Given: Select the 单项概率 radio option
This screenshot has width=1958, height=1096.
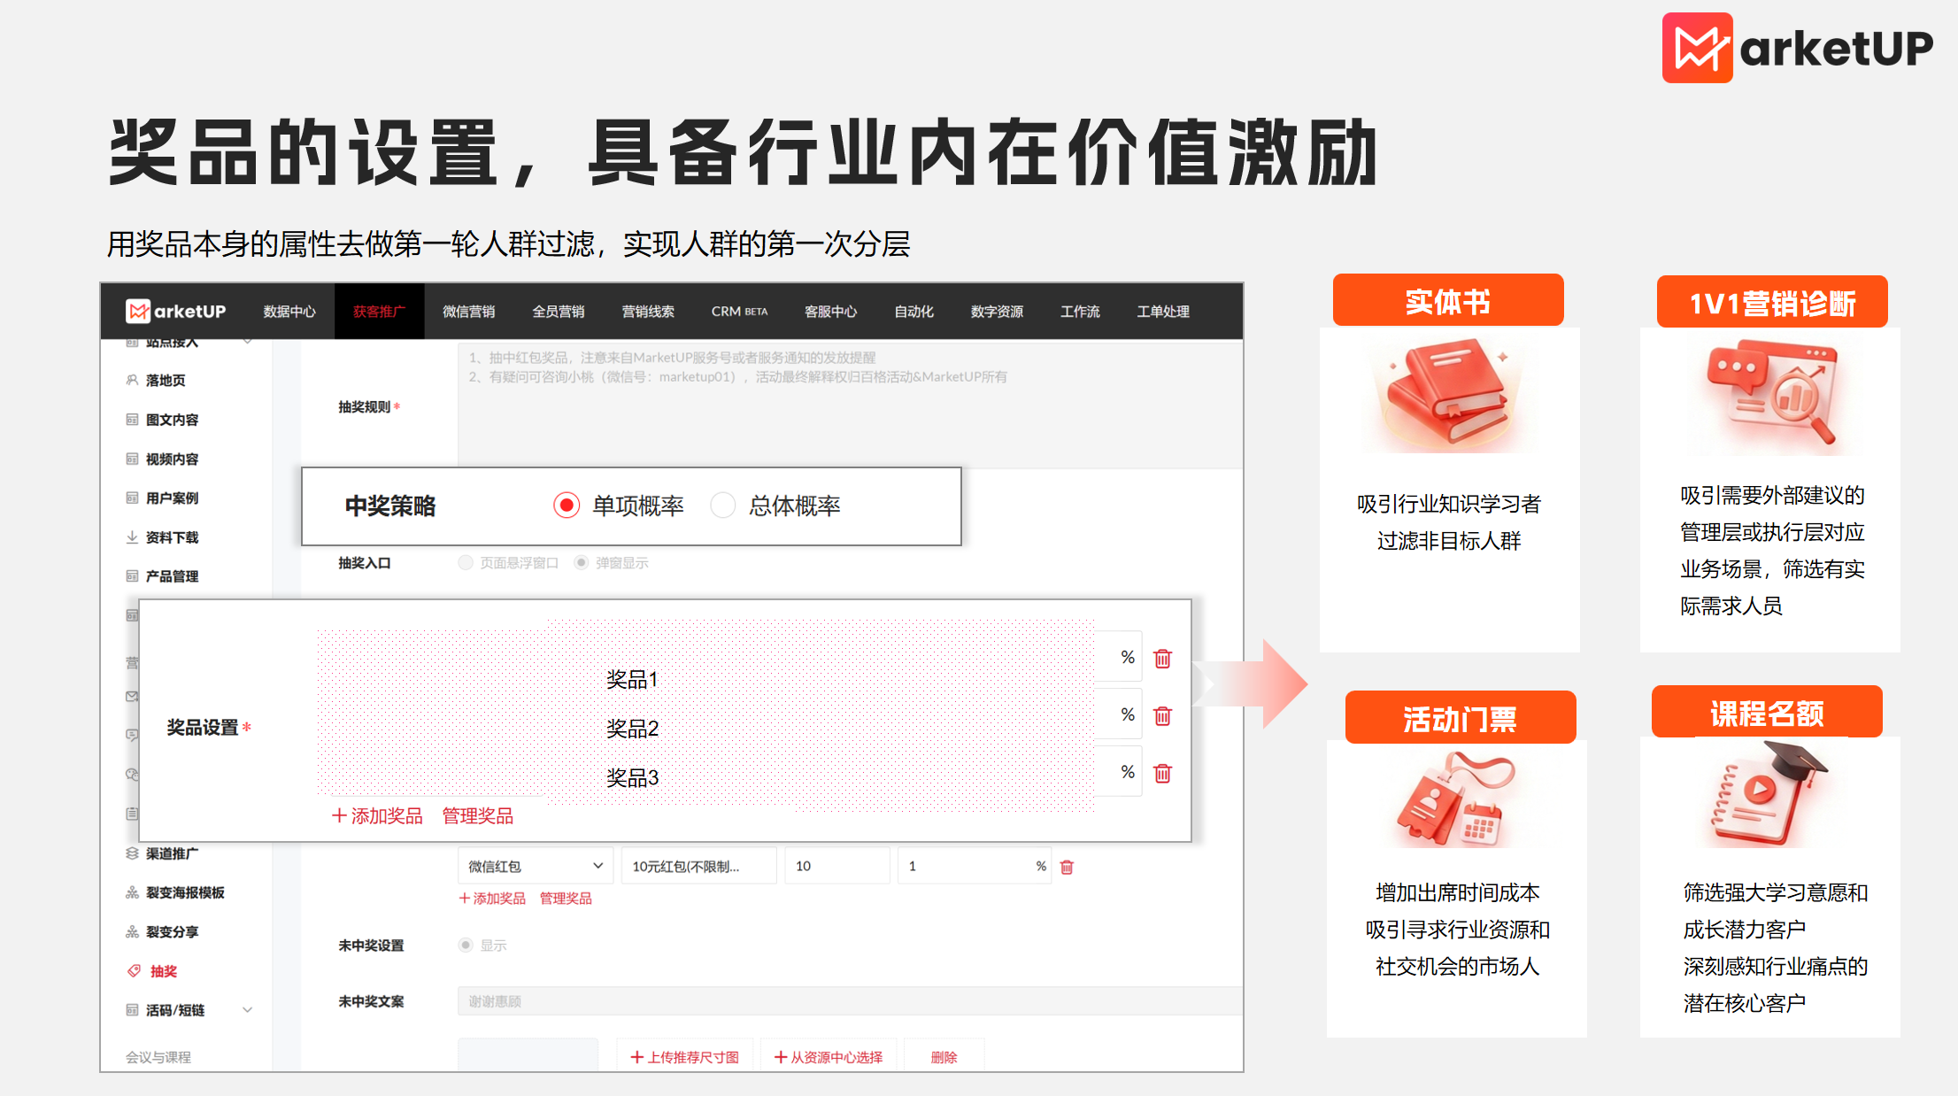Looking at the screenshot, I should click(x=567, y=505).
